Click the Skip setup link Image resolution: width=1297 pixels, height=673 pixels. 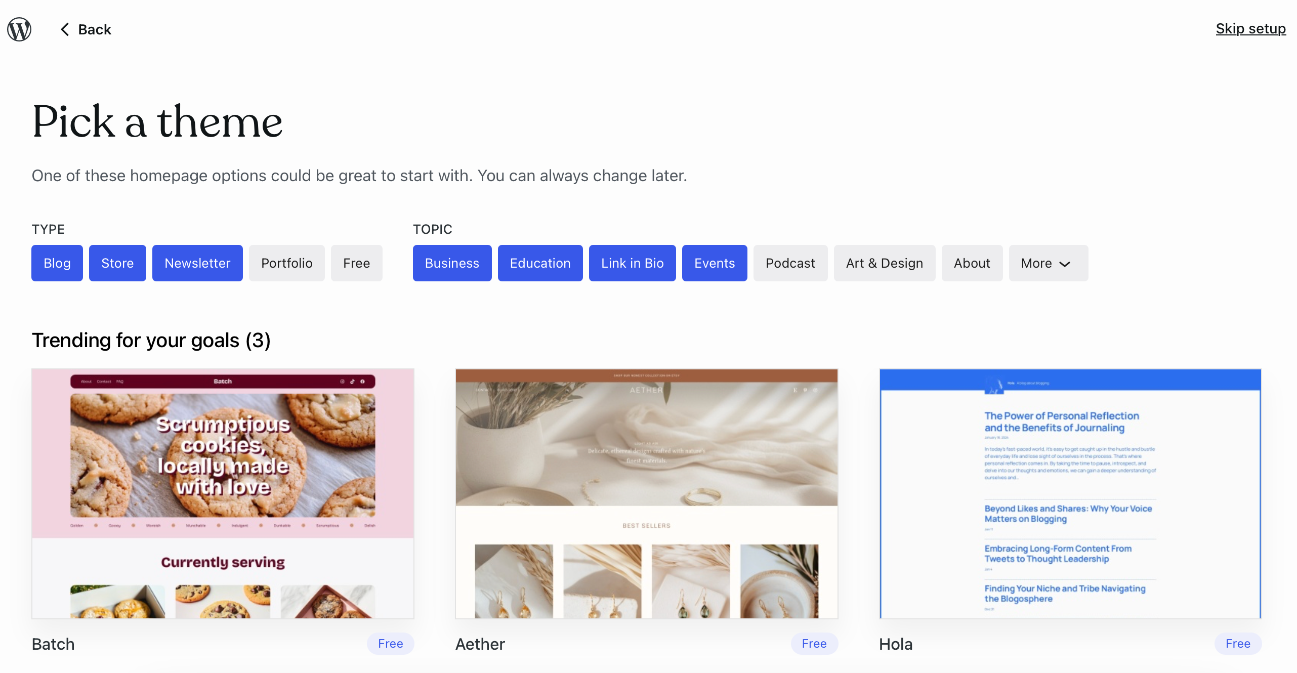pyautogui.click(x=1250, y=29)
